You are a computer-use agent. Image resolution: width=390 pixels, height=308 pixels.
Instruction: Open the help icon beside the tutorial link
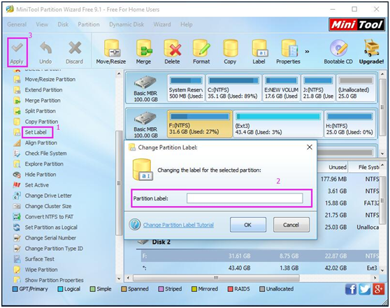pos(135,224)
